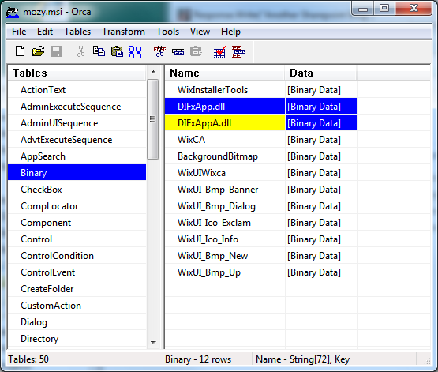The image size is (438, 372).
Task: Click the Paste clipboard icon
Action: coord(117,51)
